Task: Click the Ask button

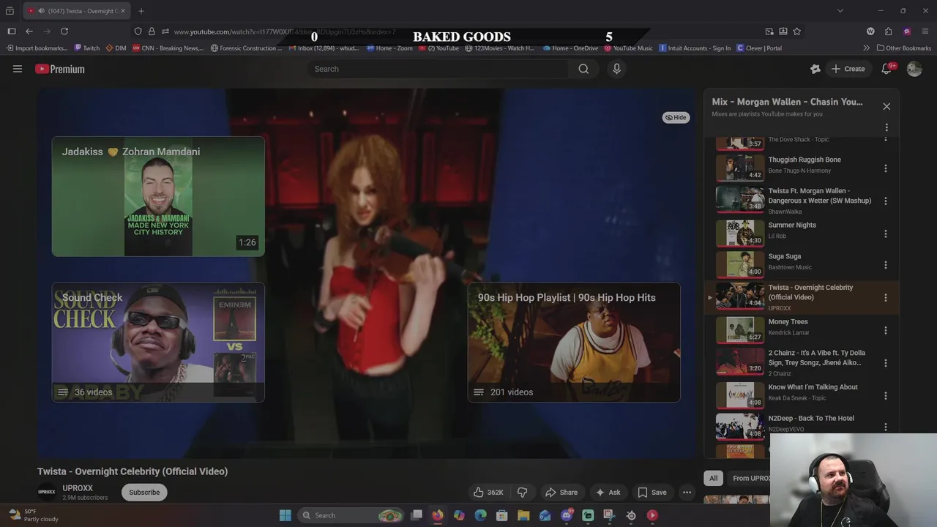Action: (608, 493)
